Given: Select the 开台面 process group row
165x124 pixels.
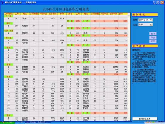Looking at the screenshot, I should pos(9,16).
